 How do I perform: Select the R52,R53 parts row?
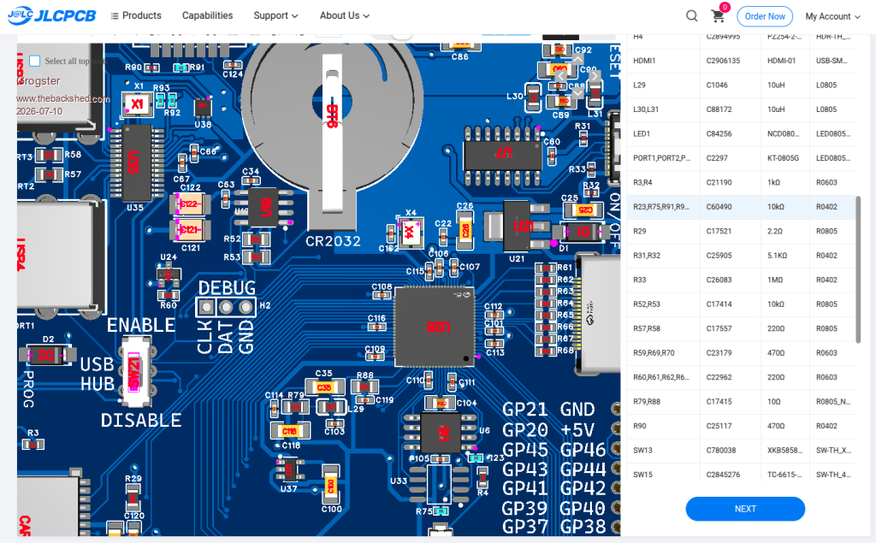tap(742, 304)
